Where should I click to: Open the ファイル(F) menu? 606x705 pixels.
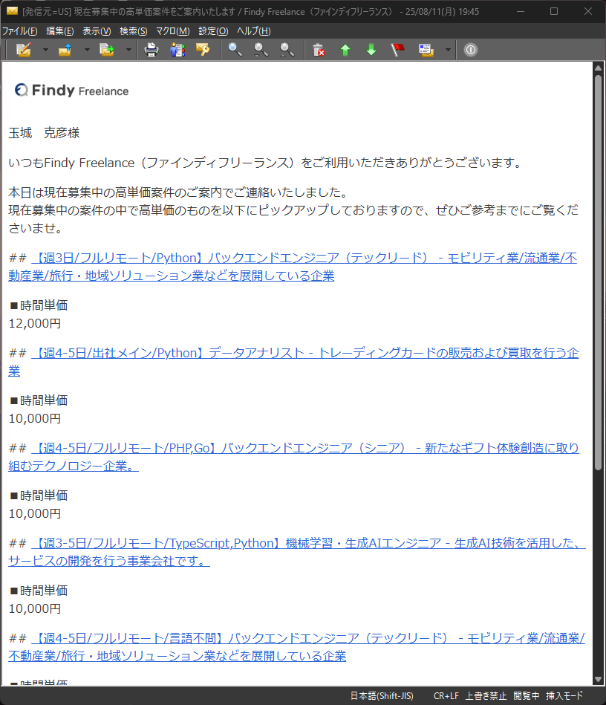[x=20, y=31]
